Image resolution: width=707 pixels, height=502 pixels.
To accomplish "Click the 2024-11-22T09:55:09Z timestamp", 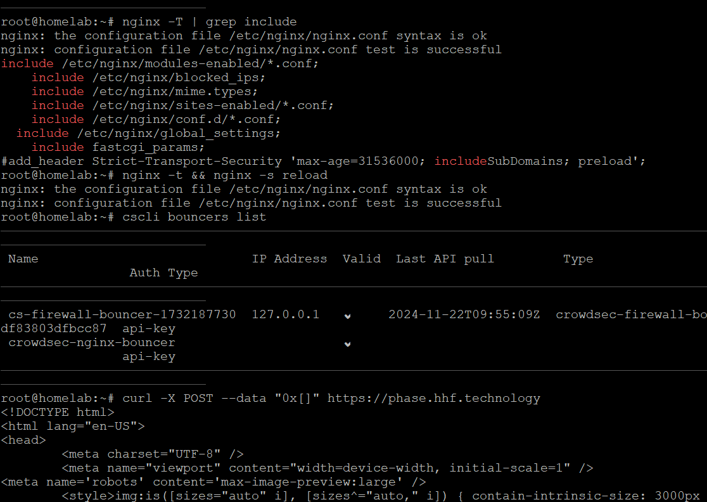I will coord(464,315).
